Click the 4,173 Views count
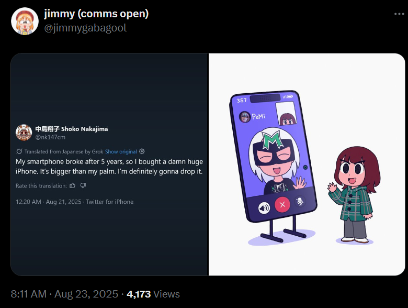408x308 pixels. click(153, 294)
